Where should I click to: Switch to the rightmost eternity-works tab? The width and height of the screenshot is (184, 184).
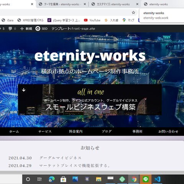point(158,4)
